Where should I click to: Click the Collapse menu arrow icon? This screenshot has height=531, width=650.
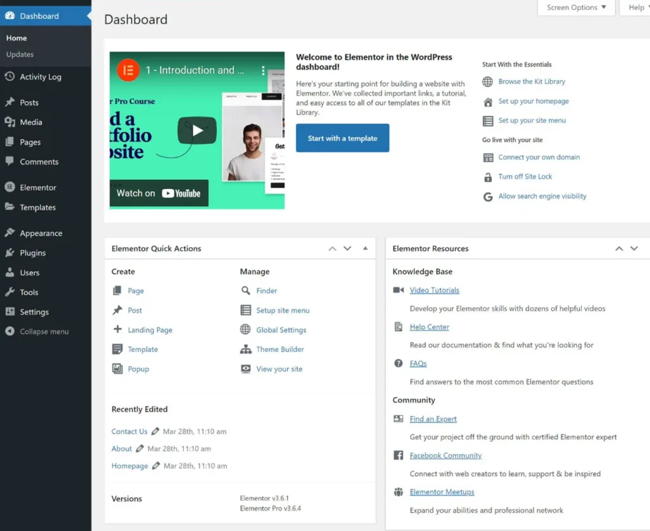click(x=10, y=331)
